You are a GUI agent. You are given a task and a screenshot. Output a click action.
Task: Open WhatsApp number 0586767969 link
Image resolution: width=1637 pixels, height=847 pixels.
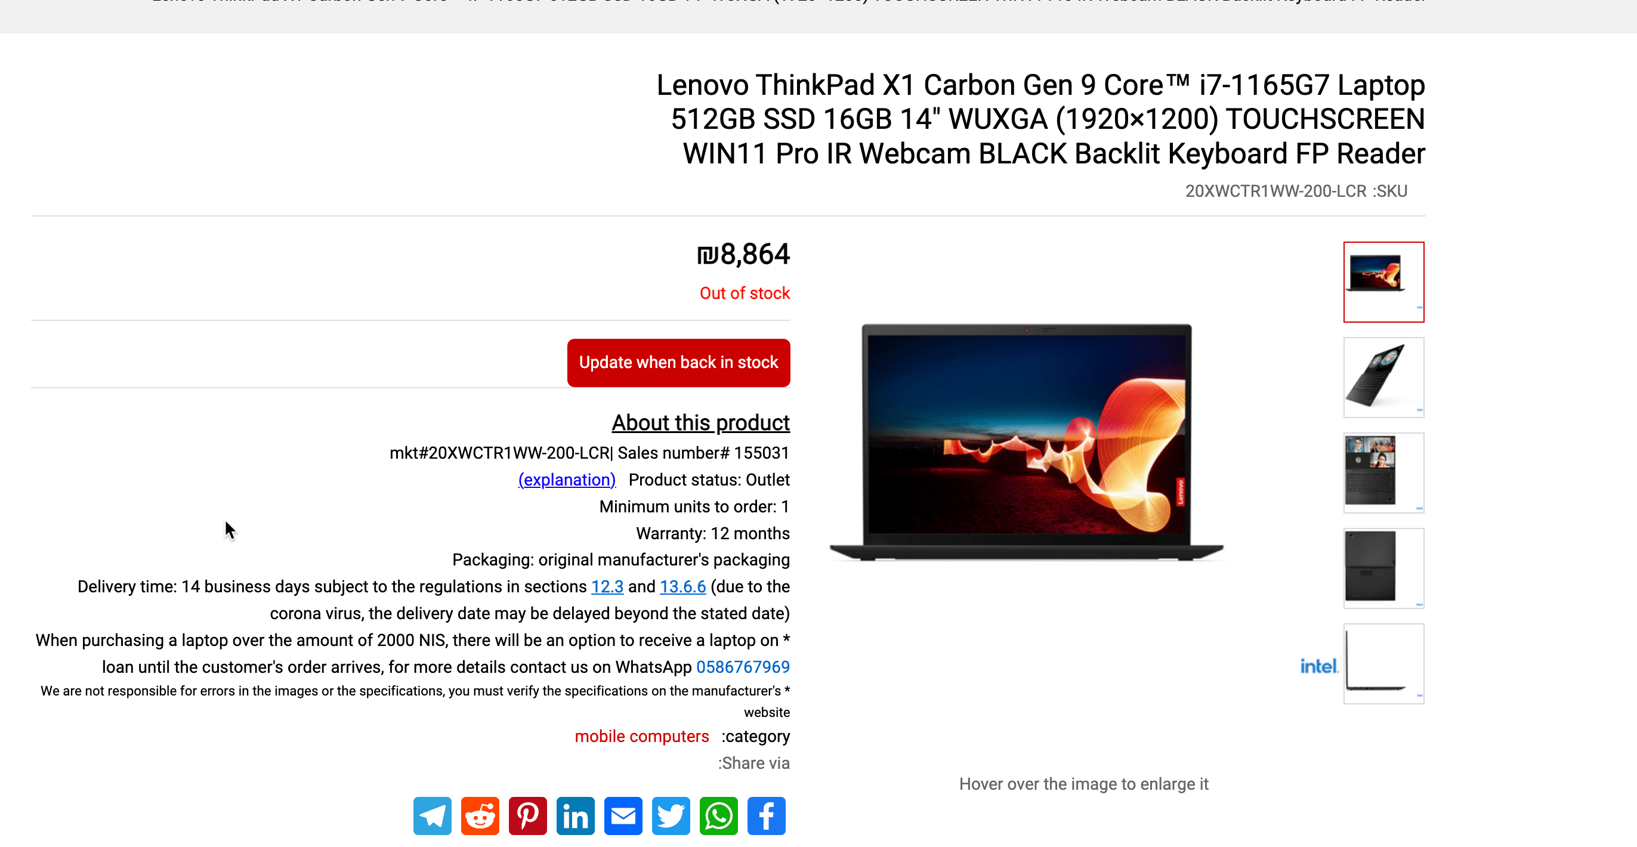click(742, 666)
